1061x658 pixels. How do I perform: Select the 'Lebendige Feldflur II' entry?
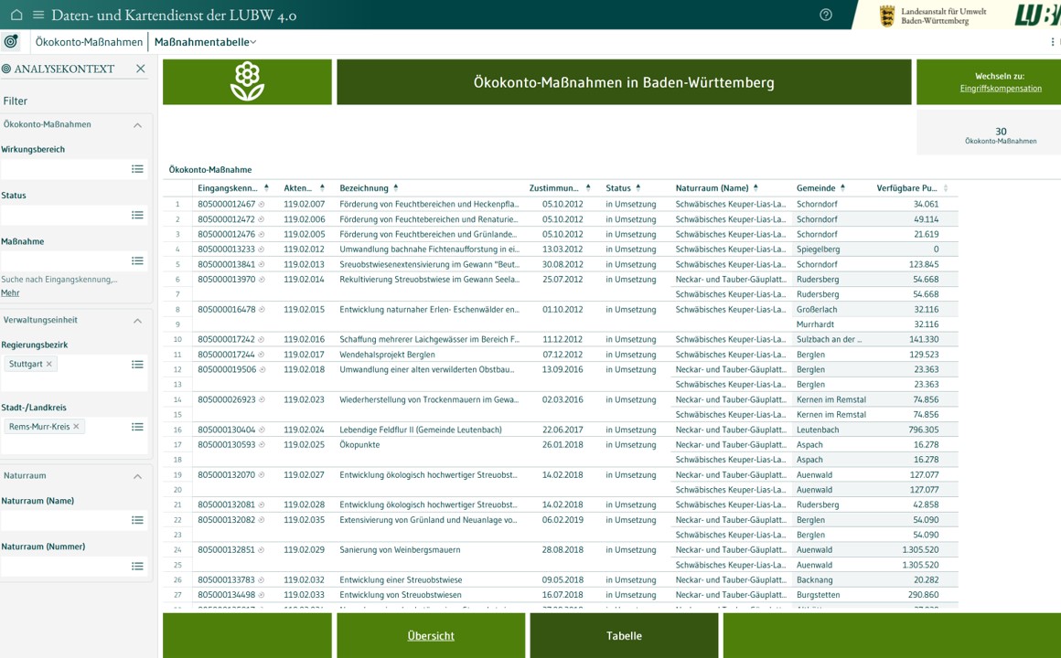point(420,430)
